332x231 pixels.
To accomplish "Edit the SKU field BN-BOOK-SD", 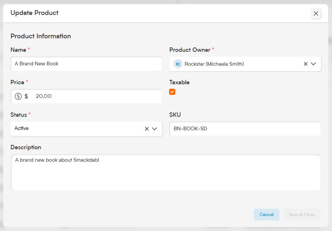I will (x=245, y=128).
